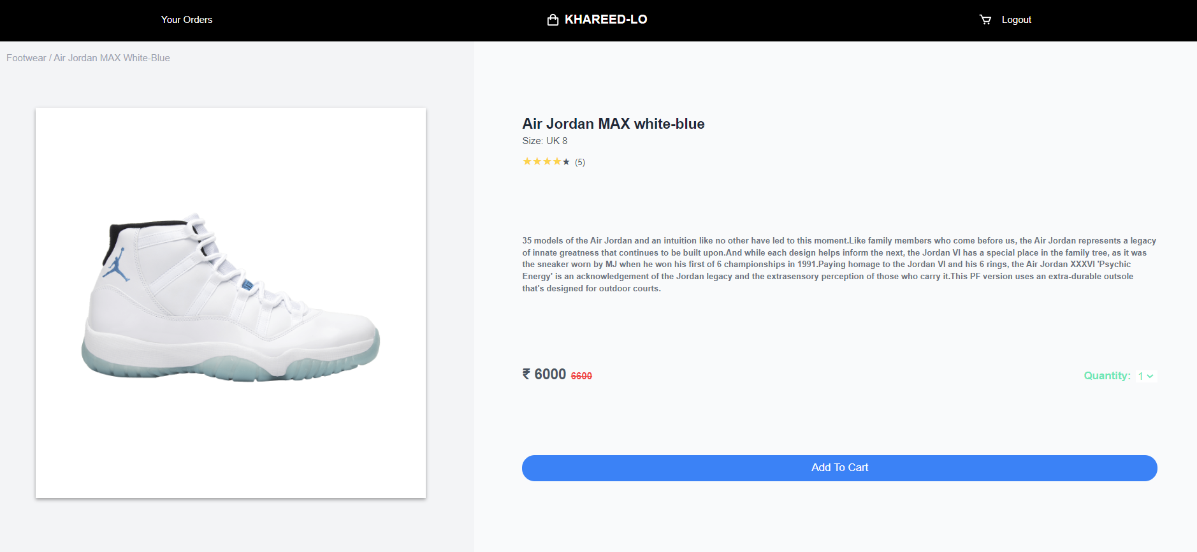Image resolution: width=1197 pixels, height=552 pixels.
Task: Click the third yellow rating star
Action: click(547, 161)
